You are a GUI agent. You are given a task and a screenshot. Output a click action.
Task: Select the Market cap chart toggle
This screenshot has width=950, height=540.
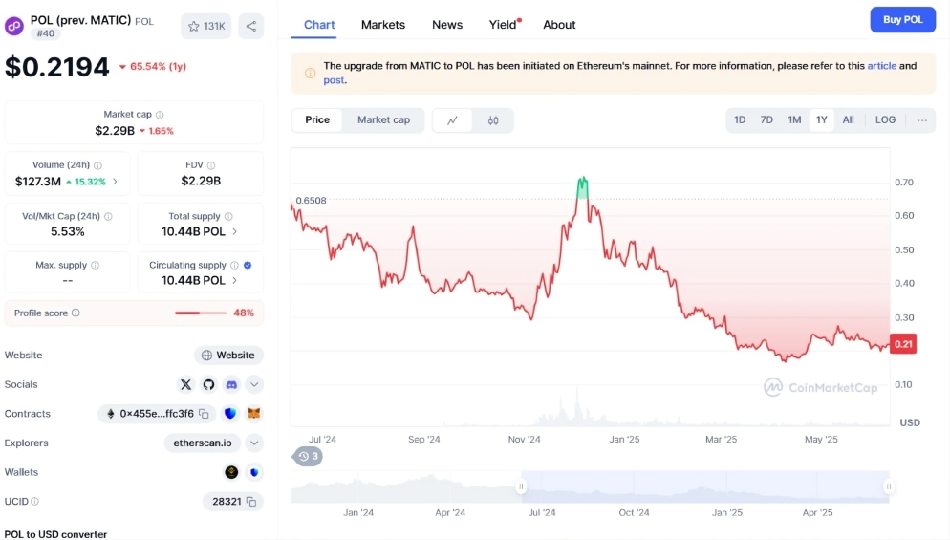[383, 120]
